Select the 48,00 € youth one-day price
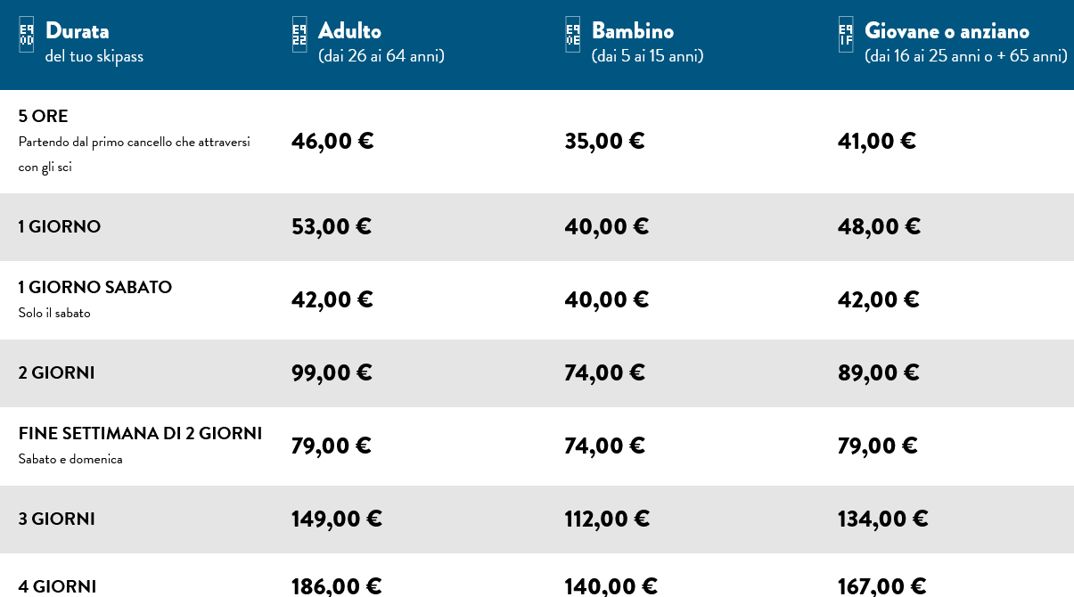 point(879,226)
